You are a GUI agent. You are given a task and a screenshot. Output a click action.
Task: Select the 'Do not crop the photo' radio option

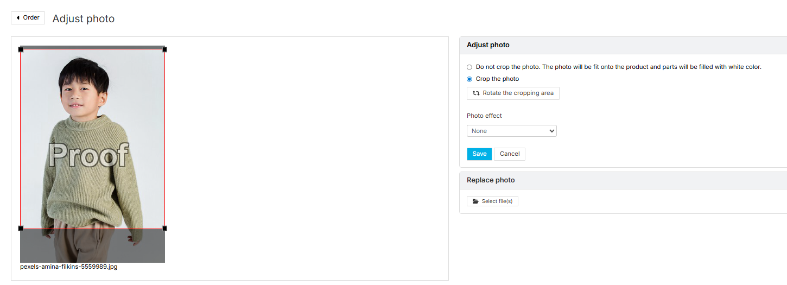point(469,67)
